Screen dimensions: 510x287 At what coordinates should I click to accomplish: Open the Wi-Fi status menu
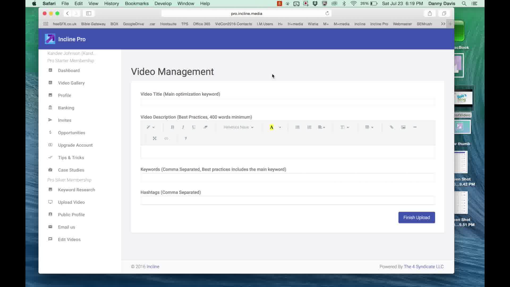354,3
